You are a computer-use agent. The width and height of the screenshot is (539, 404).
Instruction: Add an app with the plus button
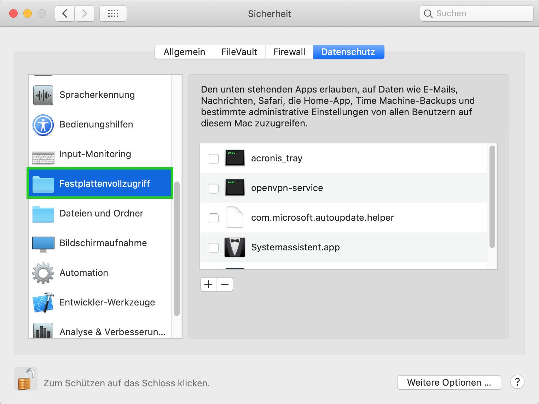208,284
